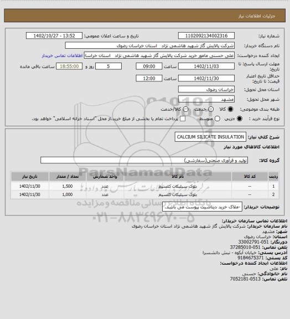
Task: Click the delivery city field مشهد
Action: tap(206, 99)
